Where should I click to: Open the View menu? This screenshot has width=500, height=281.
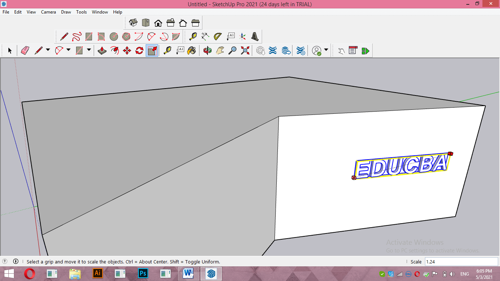click(31, 12)
